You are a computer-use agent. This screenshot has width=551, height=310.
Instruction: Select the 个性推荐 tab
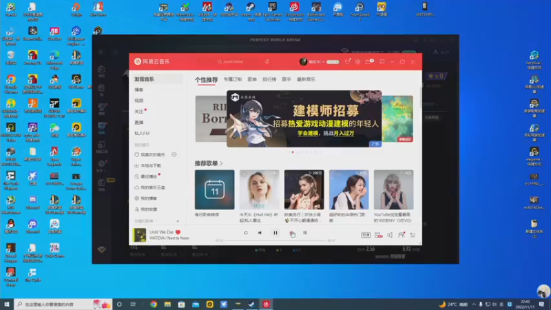pos(206,80)
